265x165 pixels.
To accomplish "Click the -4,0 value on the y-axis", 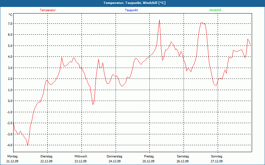I will point(10,145).
